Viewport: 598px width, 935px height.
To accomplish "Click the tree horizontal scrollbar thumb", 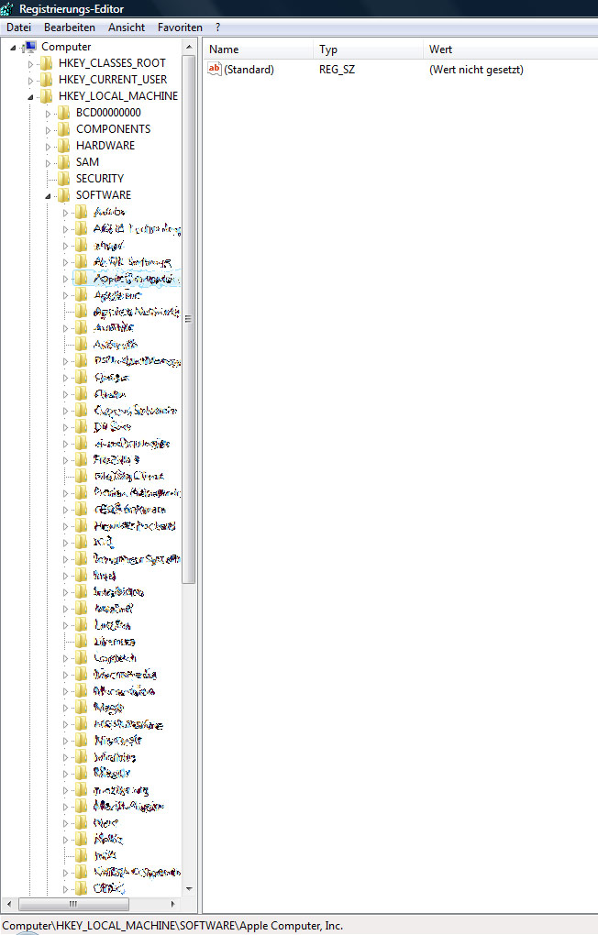I will (x=72, y=904).
